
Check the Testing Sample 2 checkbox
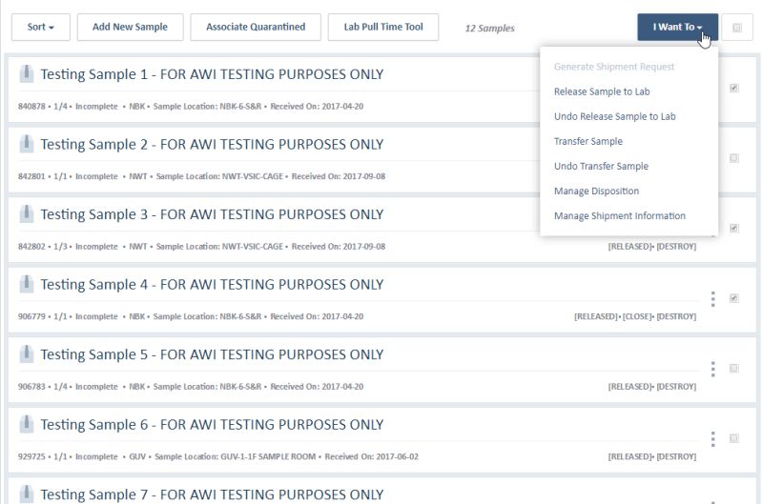(x=734, y=158)
